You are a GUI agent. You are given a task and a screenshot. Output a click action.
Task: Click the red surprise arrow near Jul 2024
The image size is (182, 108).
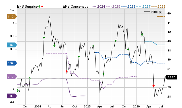[x=67, y=72]
